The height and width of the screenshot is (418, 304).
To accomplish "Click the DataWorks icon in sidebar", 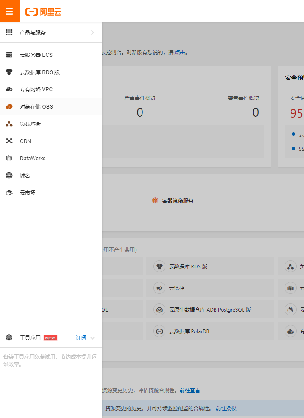I will [9, 158].
